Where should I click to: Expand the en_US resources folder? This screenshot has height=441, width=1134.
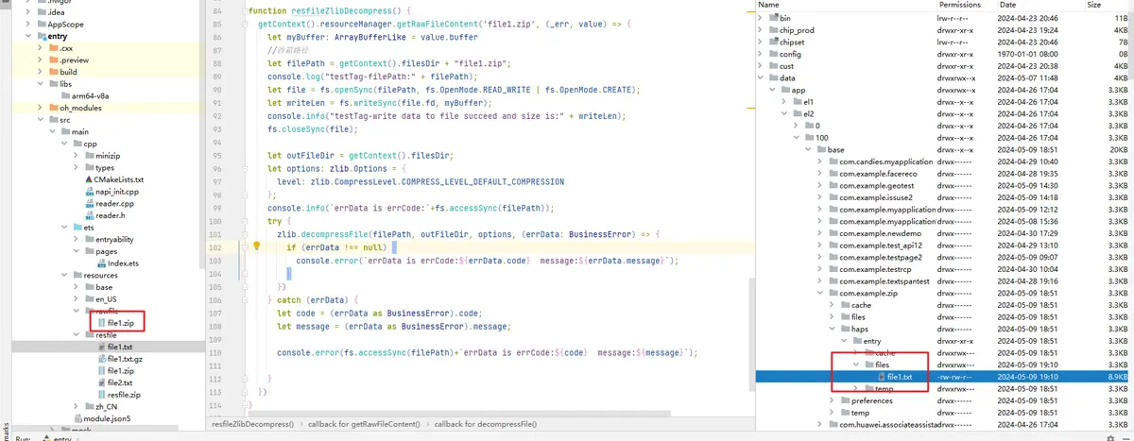click(74, 298)
